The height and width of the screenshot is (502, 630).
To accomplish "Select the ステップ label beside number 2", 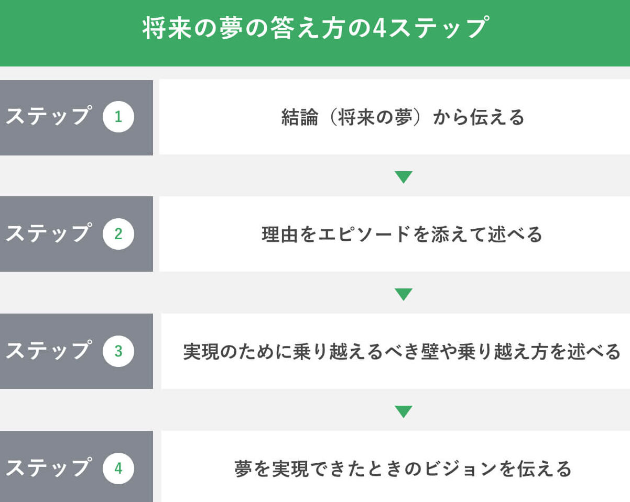I will pos(48,234).
